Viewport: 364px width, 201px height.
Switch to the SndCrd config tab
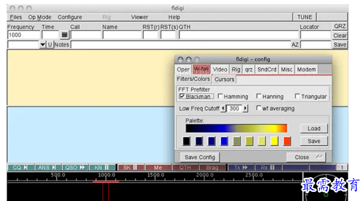point(267,70)
